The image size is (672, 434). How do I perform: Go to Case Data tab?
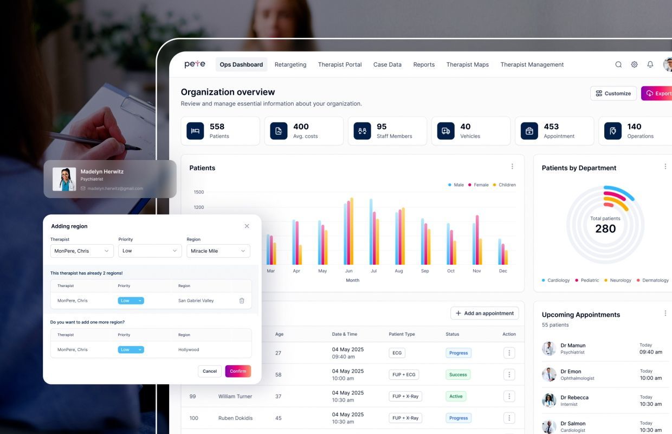point(387,65)
